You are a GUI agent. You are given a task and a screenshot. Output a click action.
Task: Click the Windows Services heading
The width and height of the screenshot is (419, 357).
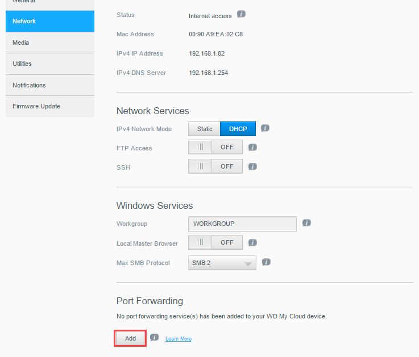(155, 205)
